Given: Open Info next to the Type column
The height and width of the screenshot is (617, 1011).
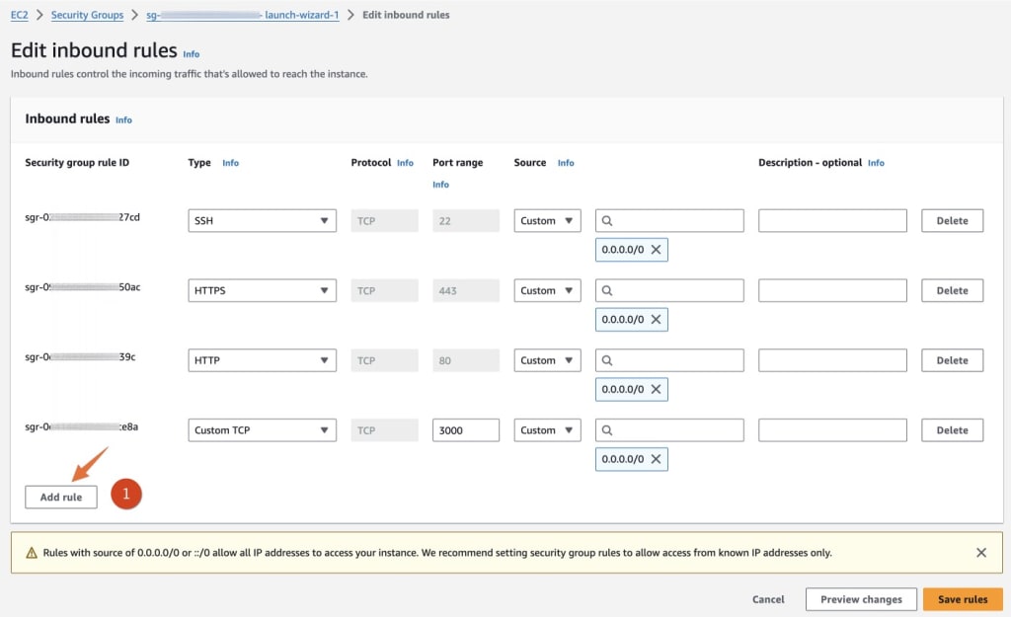Looking at the screenshot, I should [x=230, y=162].
